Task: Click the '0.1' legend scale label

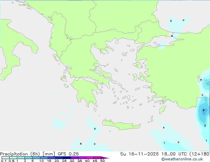Action: (4, 161)
